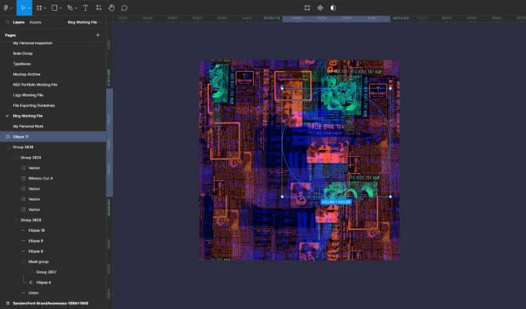Open the Pen tool dropdown arrow

coord(76,8)
